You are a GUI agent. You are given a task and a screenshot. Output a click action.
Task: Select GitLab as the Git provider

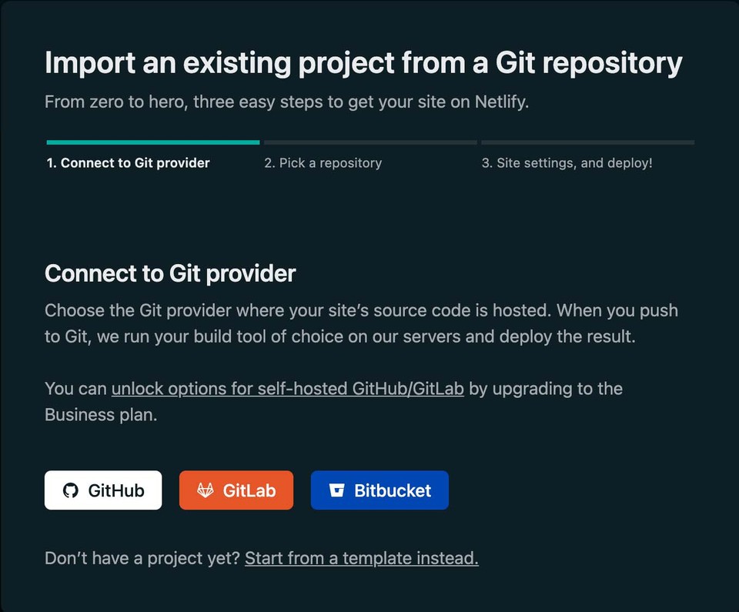click(236, 490)
